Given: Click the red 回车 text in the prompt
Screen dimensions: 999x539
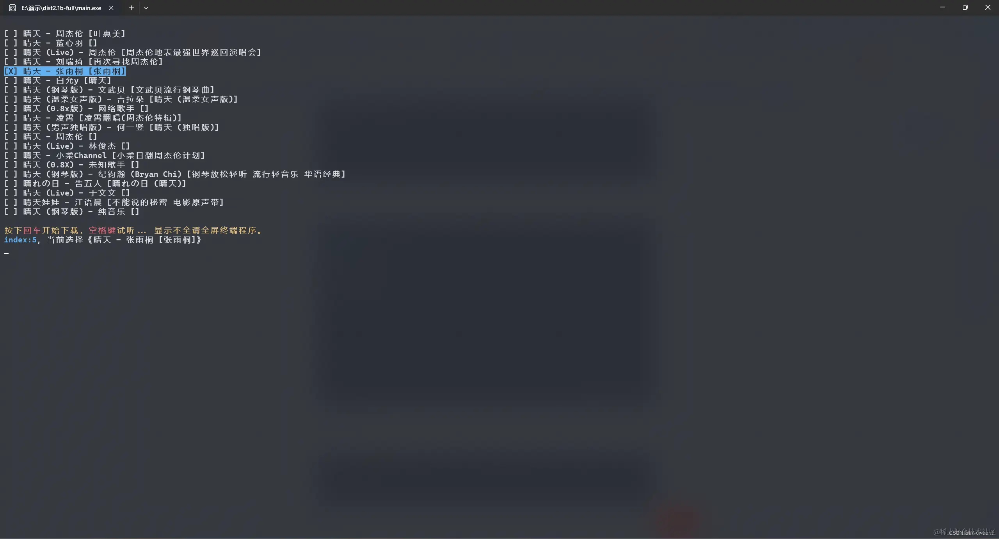Looking at the screenshot, I should (x=32, y=230).
